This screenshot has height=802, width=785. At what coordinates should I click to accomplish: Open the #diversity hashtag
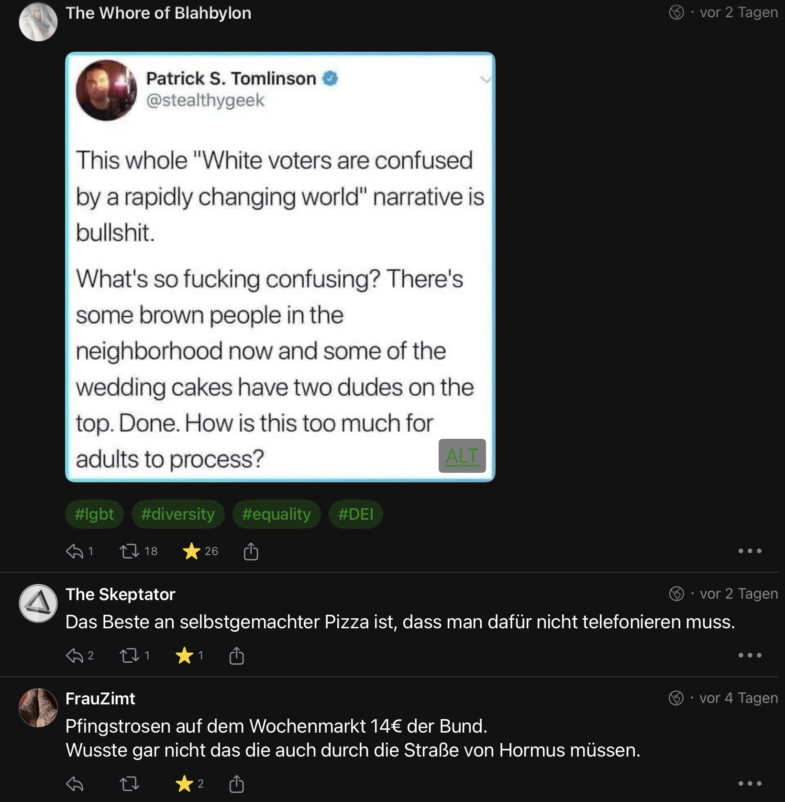(178, 514)
